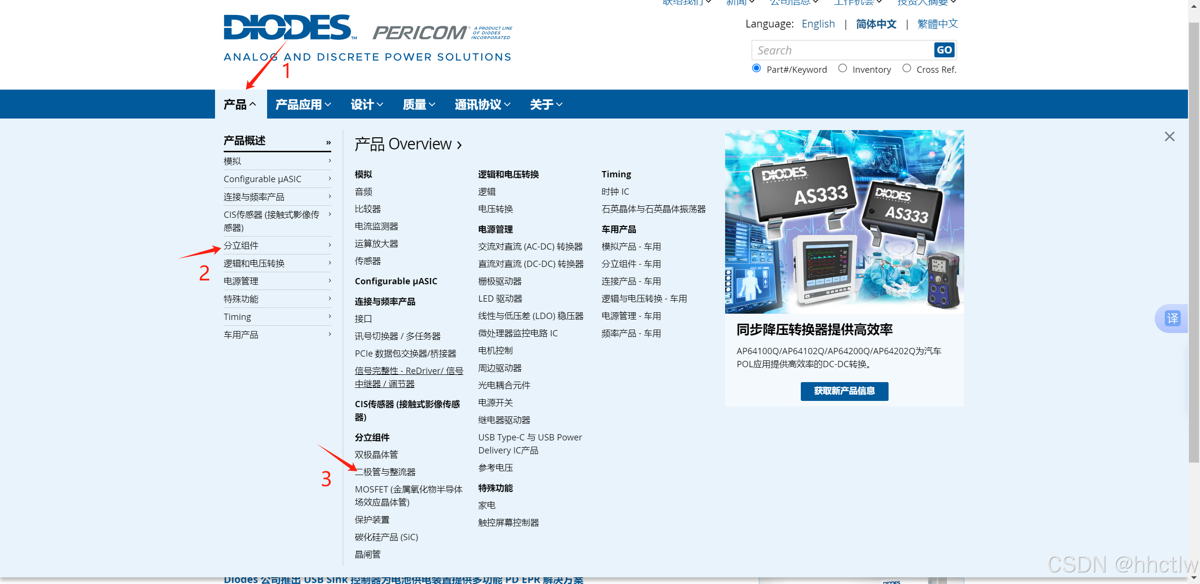Image resolution: width=1200 pixels, height=584 pixels.
Task: Expand the 逻辑和电压转换 sidebar category
Action: click(x=277, y=263)
